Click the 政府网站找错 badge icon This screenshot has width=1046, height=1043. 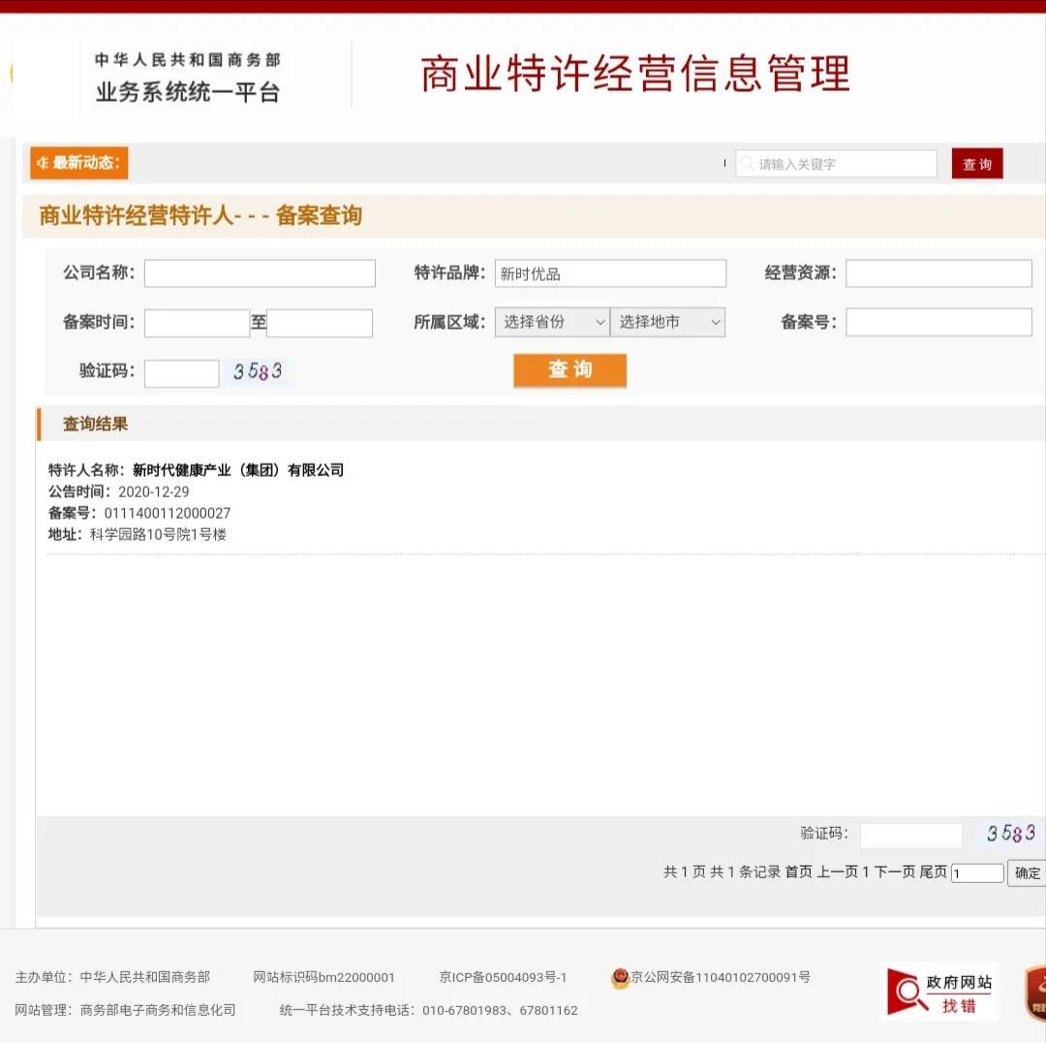[x=939, y=991]
